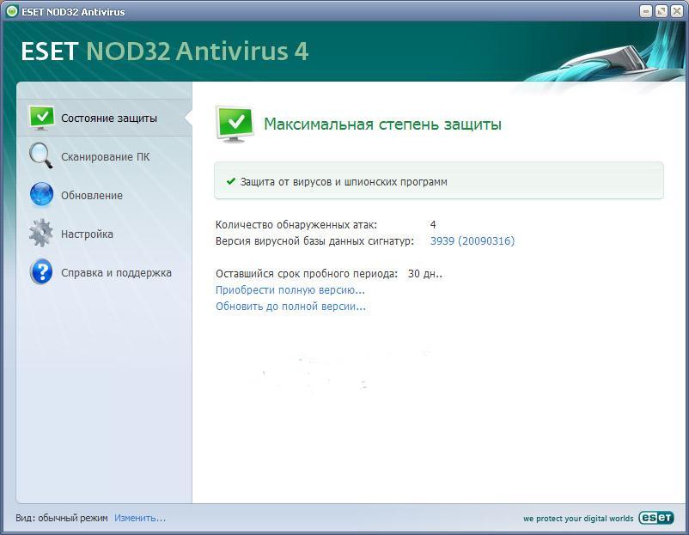Click the magnifying glass scan icon
This screenshot has width=689, height=535.
pos(41,155)
